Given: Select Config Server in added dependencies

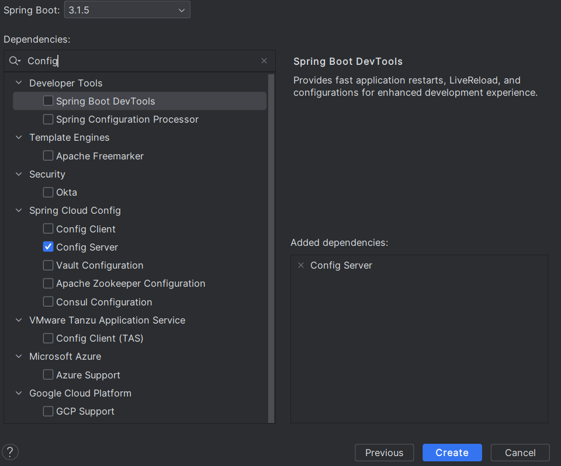Looking at the screenshot, I should coord(341,265).
